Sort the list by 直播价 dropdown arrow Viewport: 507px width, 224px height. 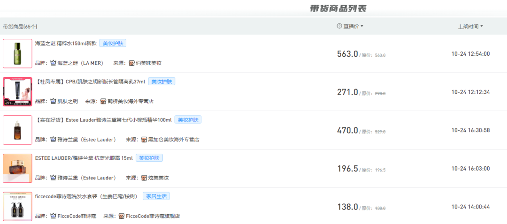click(x=362, y=26)
